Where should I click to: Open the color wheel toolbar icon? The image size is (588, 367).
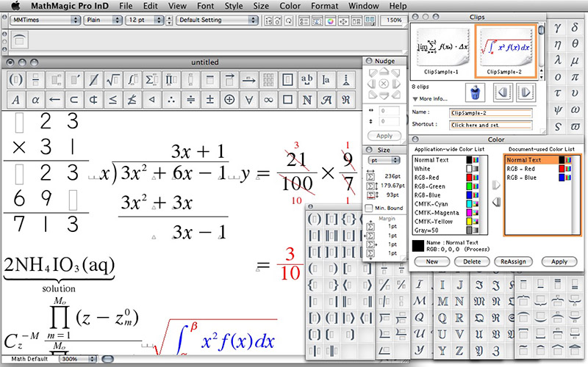click(330, 21)
